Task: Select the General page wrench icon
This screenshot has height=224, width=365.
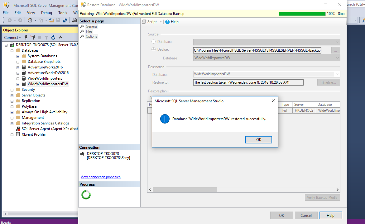Action: coord(82,26)
